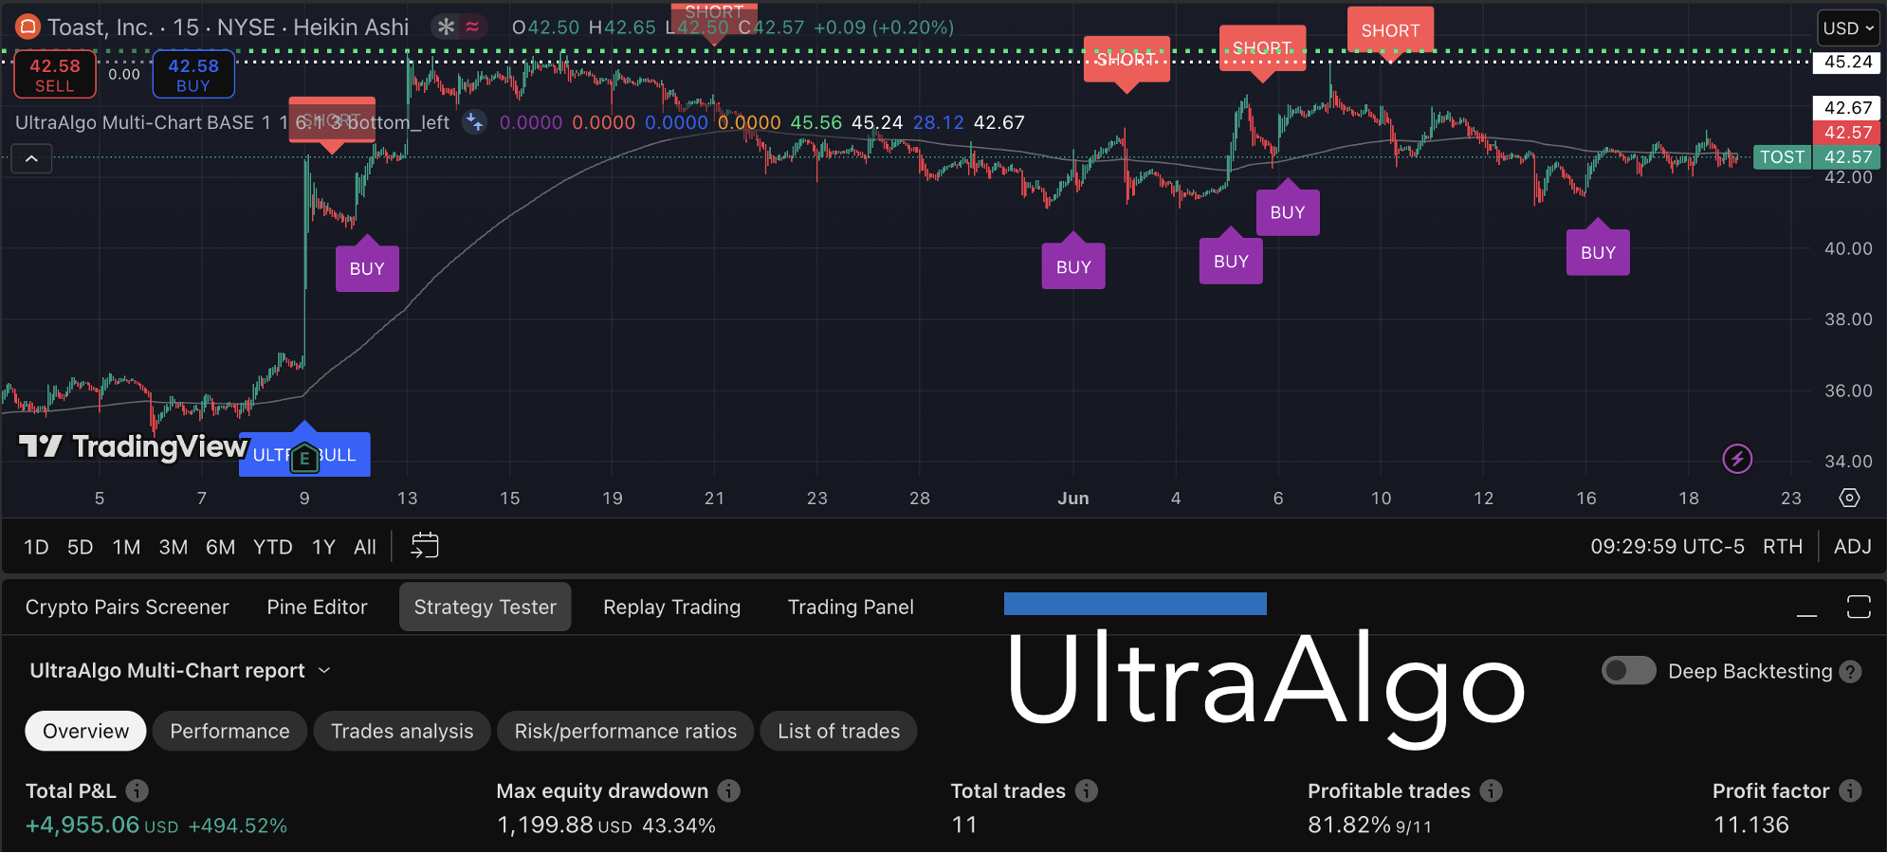This screenshot has width=1887, height=853.
Task: Open the Performance report tab
Action: pos(229,732)
